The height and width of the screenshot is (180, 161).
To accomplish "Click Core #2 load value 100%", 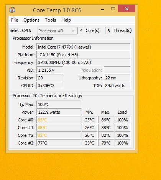I will (123, 135).
